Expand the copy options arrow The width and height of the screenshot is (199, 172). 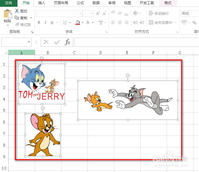(x=31, y=18)
